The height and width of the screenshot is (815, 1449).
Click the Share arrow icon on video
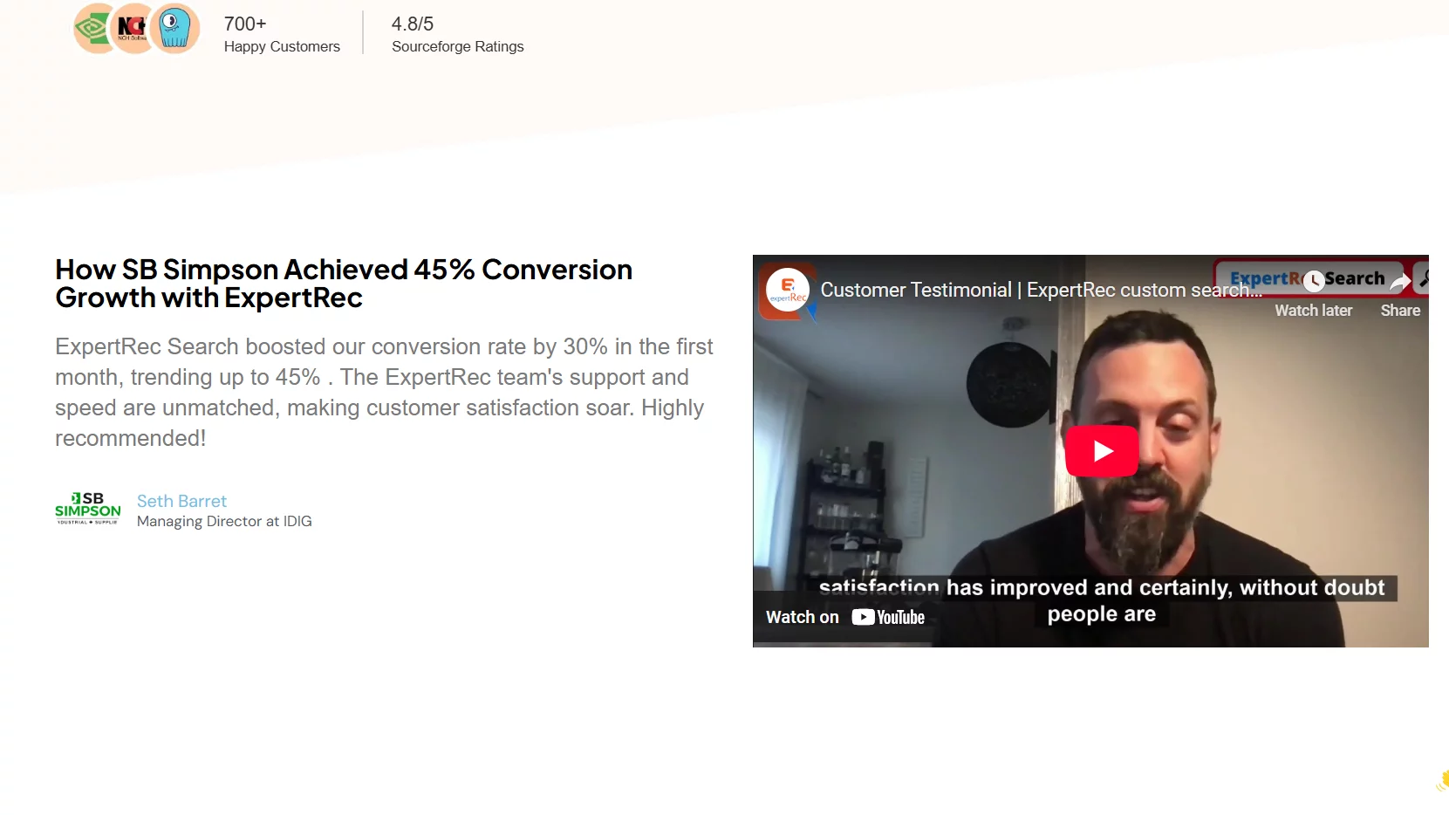click(1400, 281)
